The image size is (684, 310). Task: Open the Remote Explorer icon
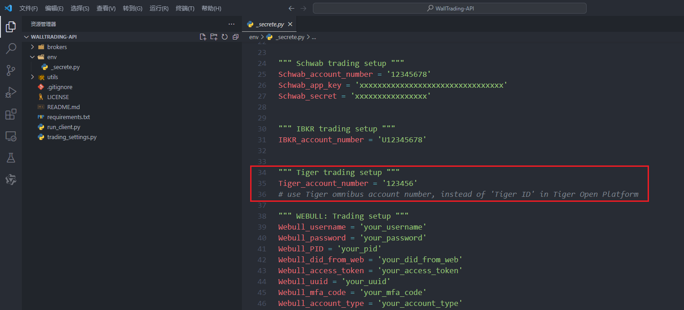tap(11, 136)
